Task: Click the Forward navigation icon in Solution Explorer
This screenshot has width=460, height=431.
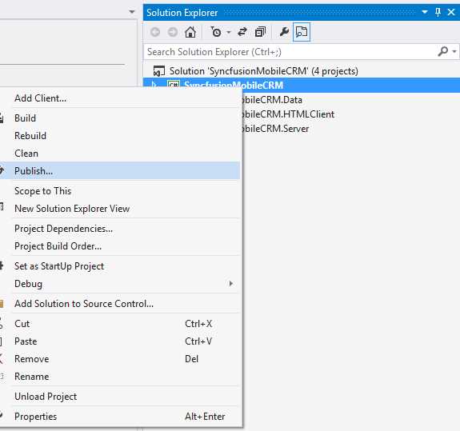Action: (x=173, y=32)
